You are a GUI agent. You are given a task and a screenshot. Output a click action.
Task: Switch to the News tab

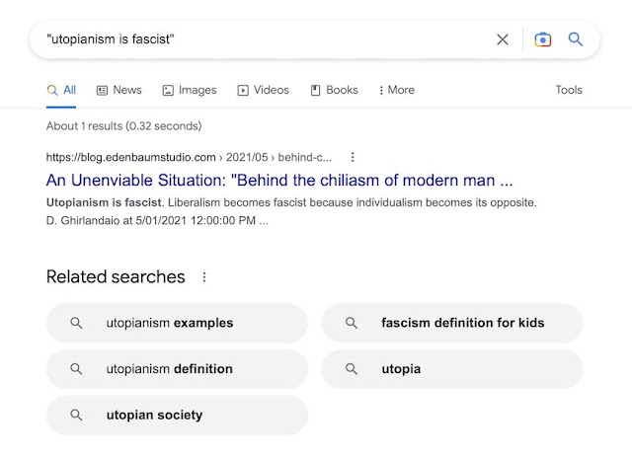click(x=118, y=90)
